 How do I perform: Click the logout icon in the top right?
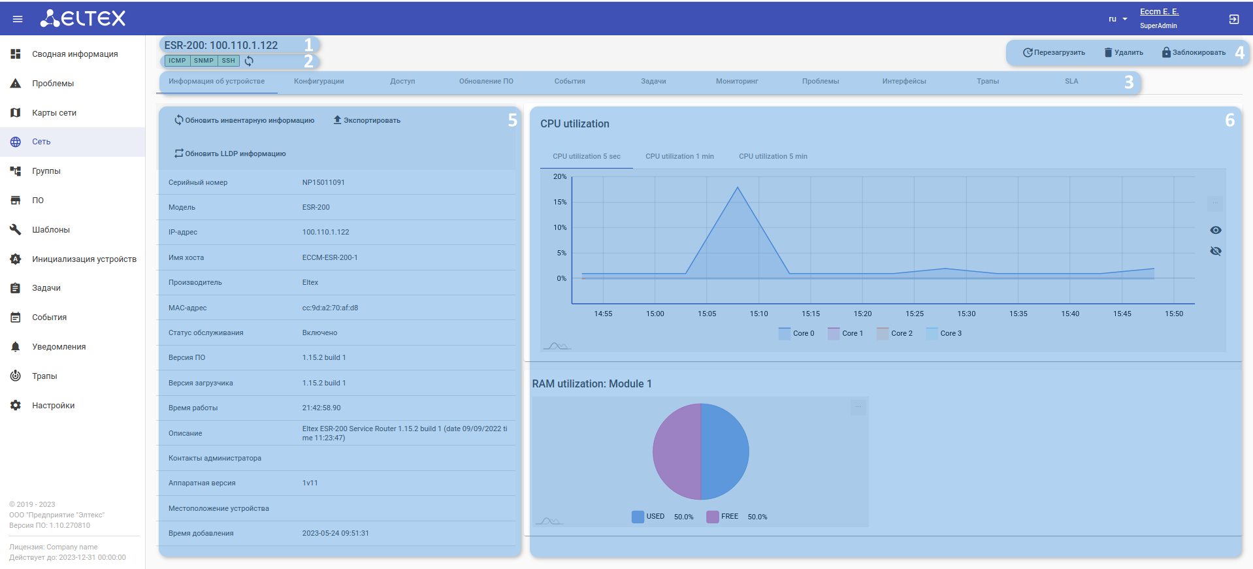[x=1233, y=19]
